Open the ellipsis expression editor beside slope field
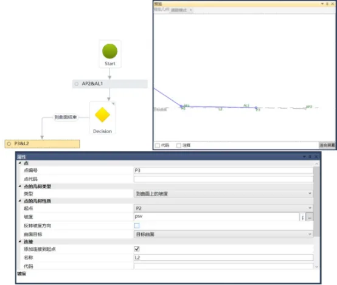 pyautogui.click(x=310, y=217)
